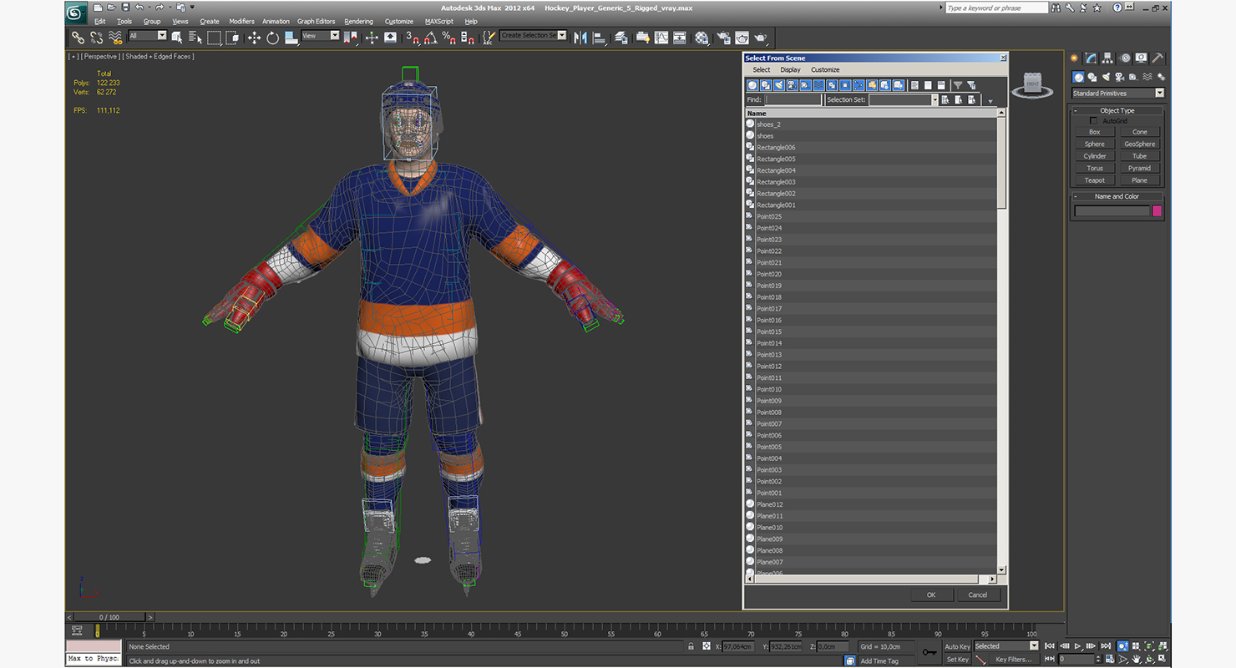Open the selection filter All dropdown
This screenshot has width=1236, height=668.
(148, 36)
